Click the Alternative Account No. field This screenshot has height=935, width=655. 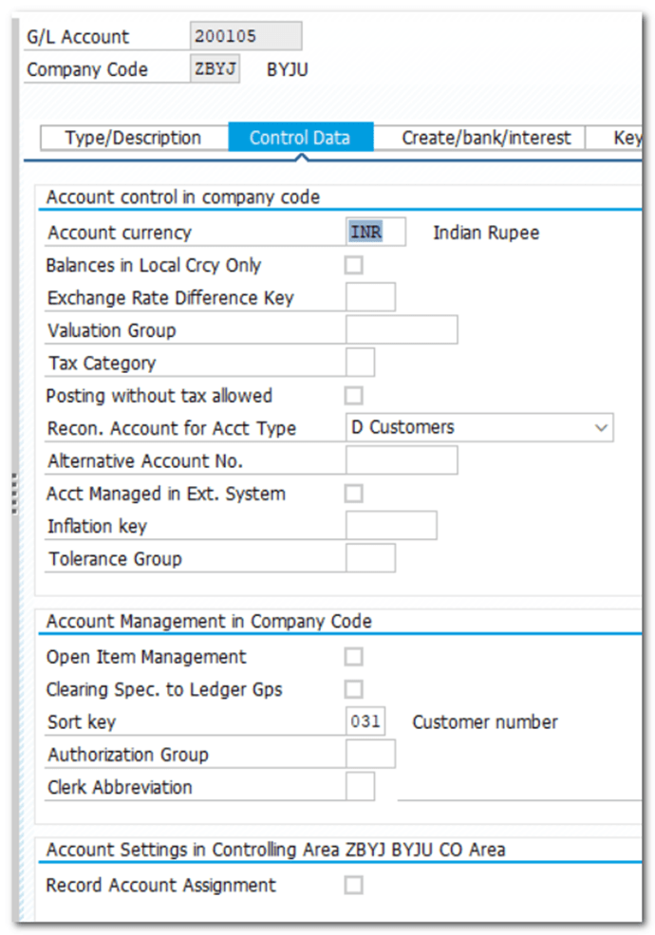point(402,461)
